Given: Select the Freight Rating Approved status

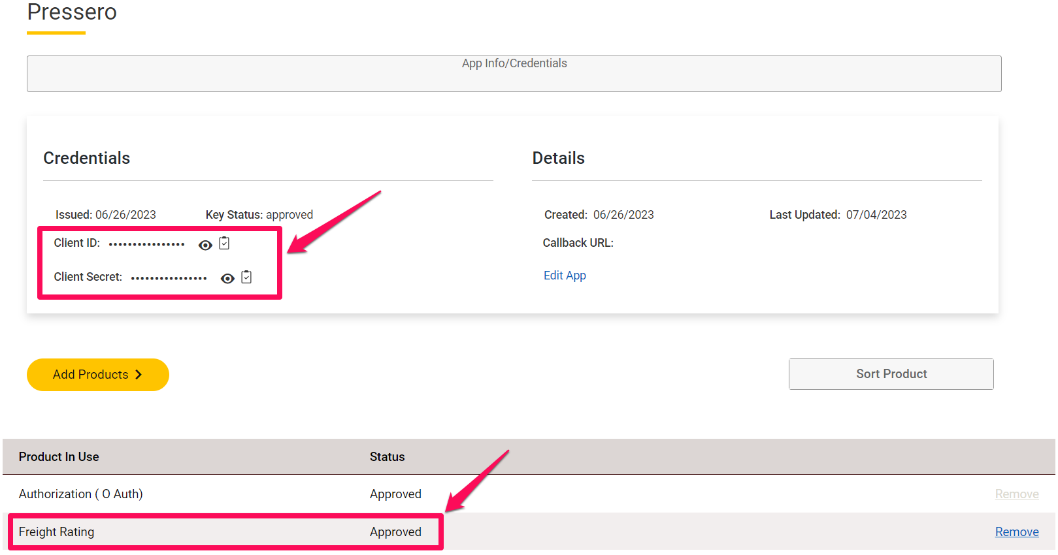Looking at the screenshot, I should pos(395,532).
